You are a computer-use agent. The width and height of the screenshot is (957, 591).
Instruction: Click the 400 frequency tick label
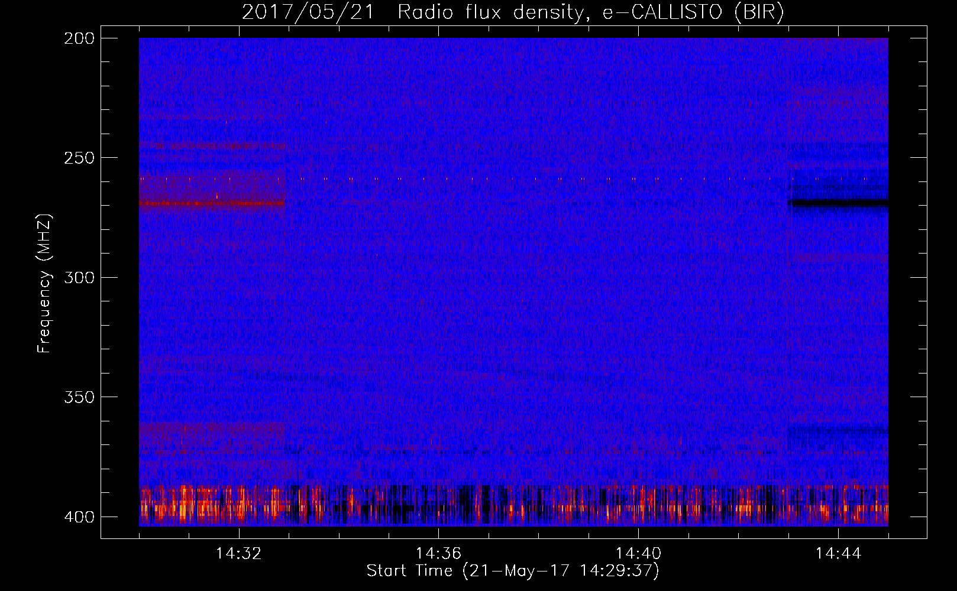79,517
